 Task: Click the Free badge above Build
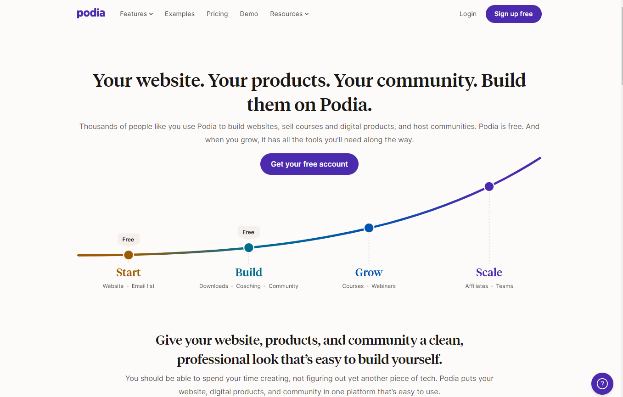(248, 232)
